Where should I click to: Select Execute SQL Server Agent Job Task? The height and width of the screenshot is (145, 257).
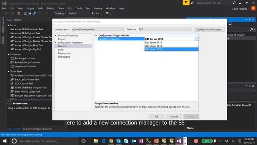33,95
